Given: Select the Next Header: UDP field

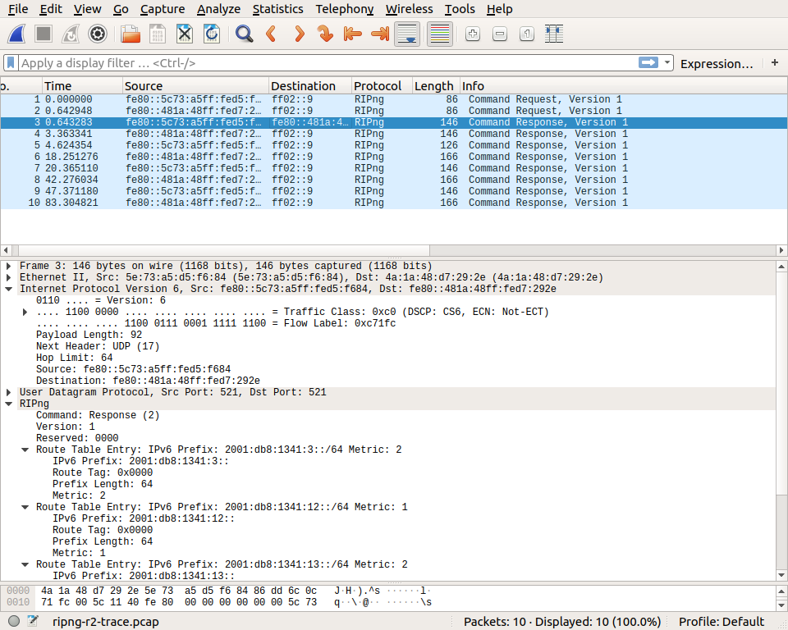Looking at the screenshot, I should [98, 346].
